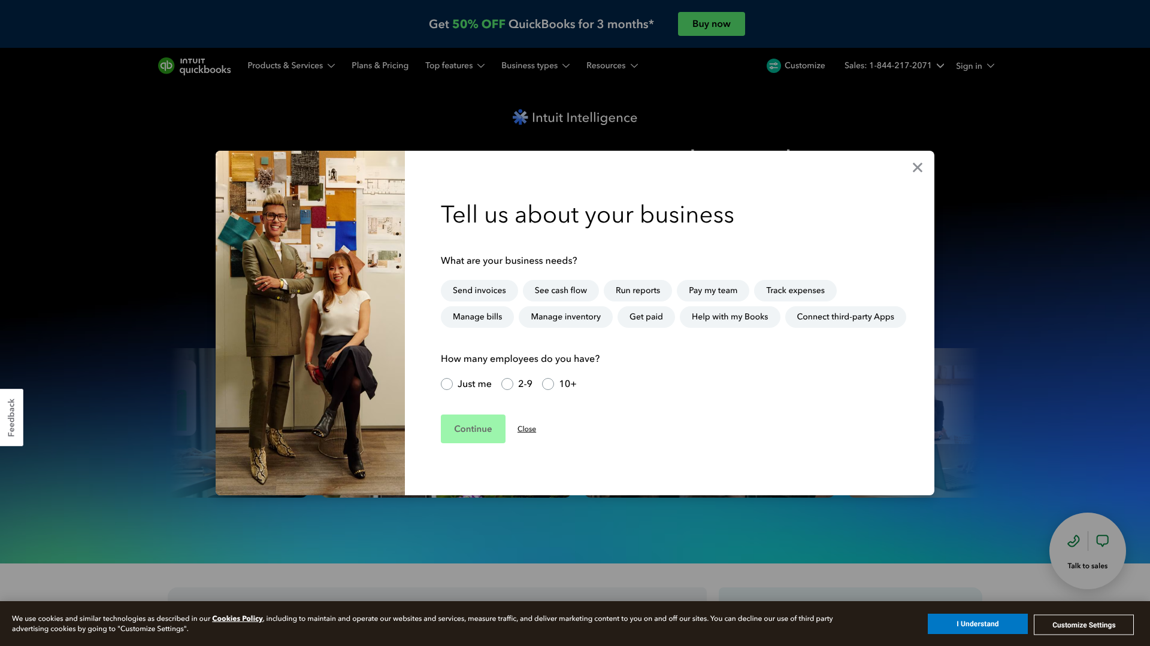Select the "Track expenses" business need
Viewport: 1150px width, 646px height.
(795, 290)
